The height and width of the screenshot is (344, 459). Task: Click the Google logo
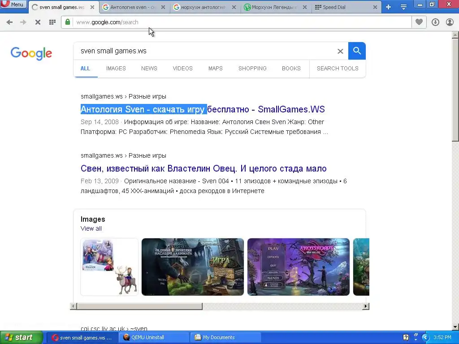point(31,53)
